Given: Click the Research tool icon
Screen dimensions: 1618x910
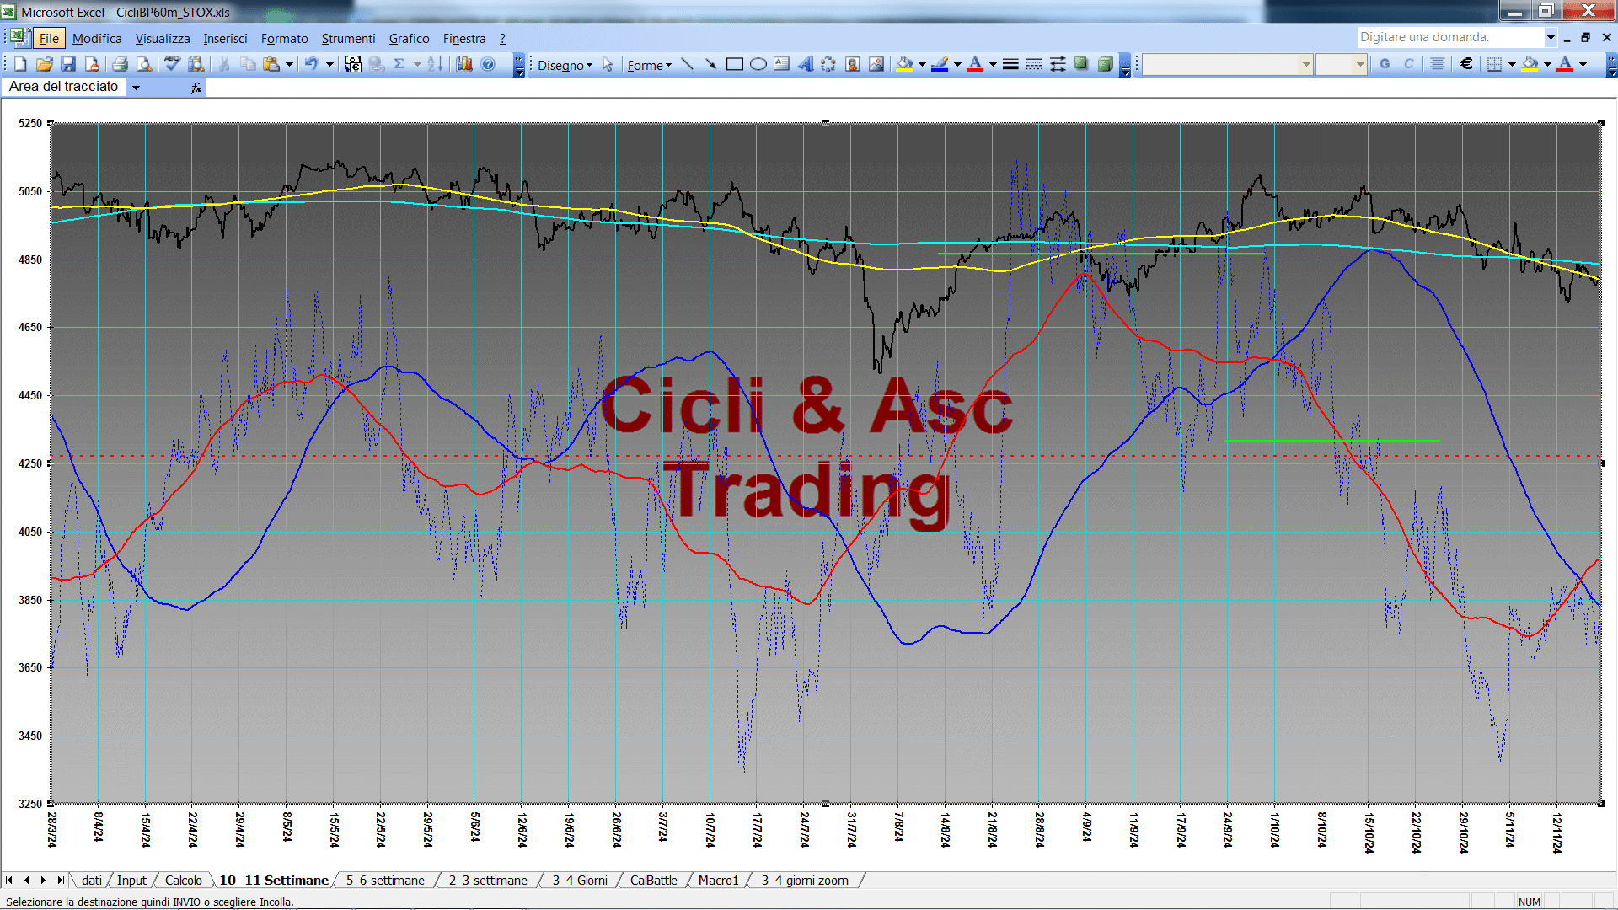Looking at the screenshot, I should (x=196, y=64).
